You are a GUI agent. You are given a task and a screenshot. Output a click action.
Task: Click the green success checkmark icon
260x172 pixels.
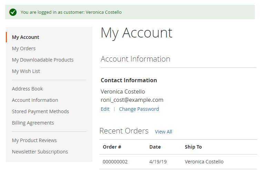13,12
